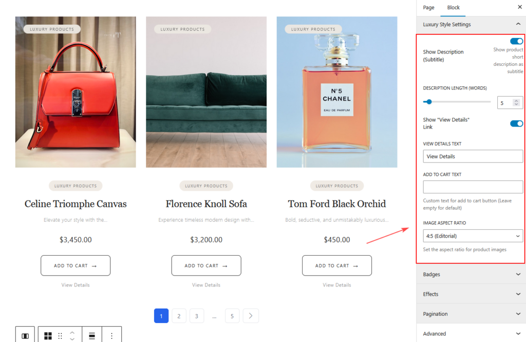
Task: Close the settings sidebar
Action: (519, 7)
